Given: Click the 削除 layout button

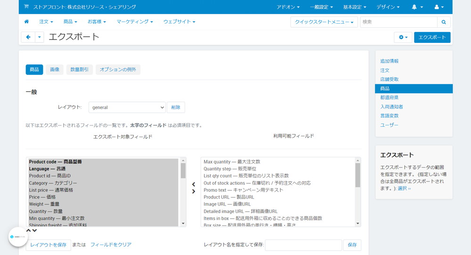Looking at the screenshot, I should (176, 107).
